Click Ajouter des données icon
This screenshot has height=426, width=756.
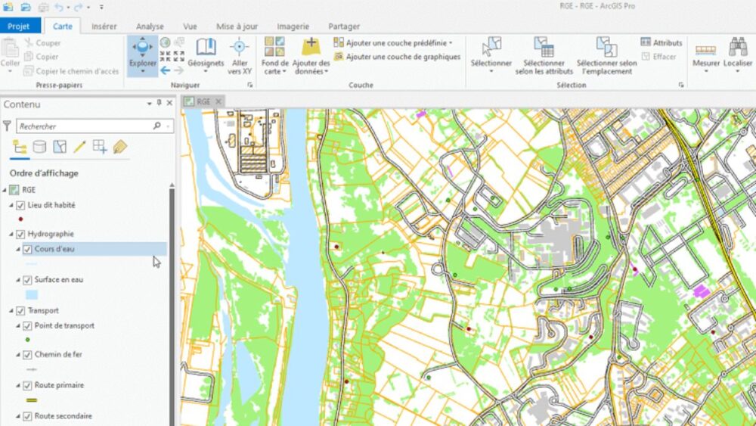coord(311,47)
